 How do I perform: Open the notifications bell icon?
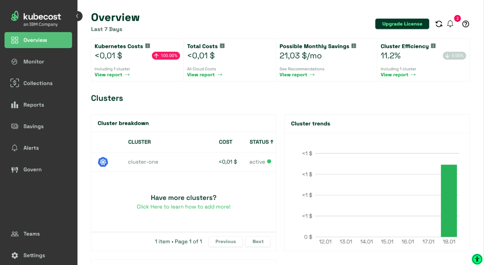pos(450,24)
